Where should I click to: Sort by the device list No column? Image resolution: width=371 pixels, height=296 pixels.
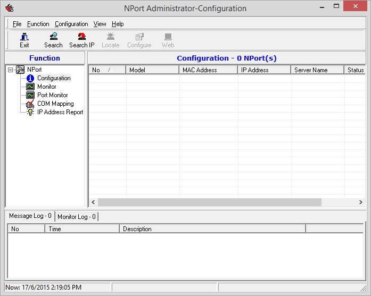click(107, 70)
